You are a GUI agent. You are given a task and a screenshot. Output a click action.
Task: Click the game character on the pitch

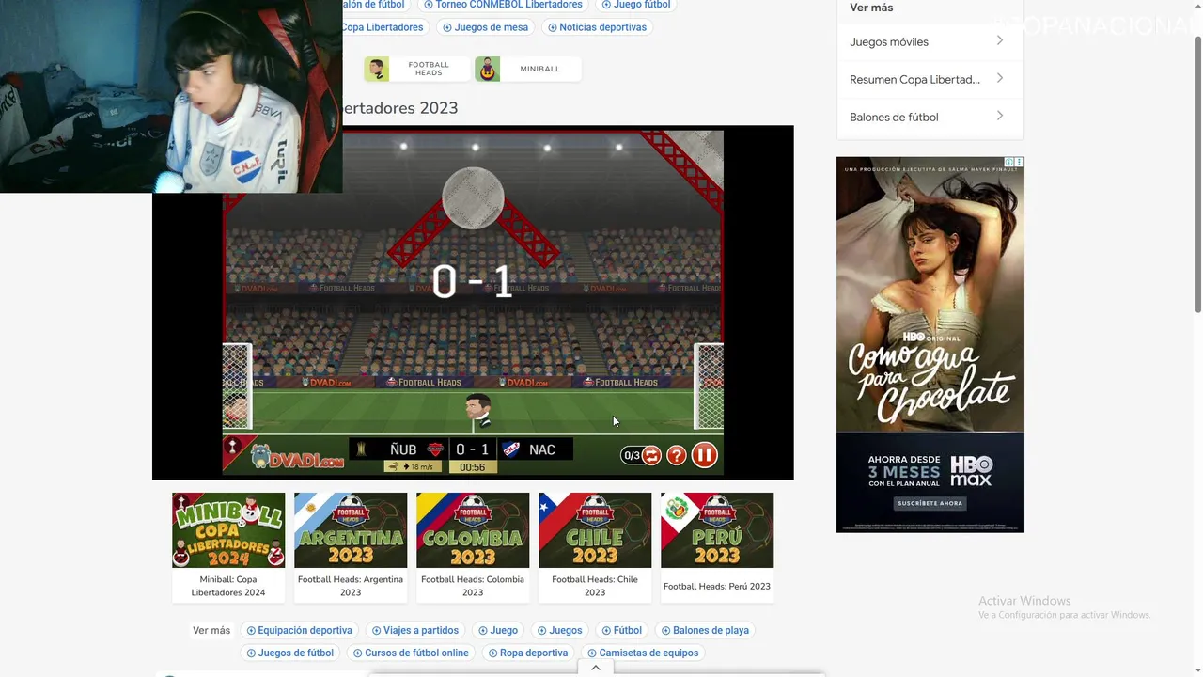pyautogui.click(x=478, y=411)
